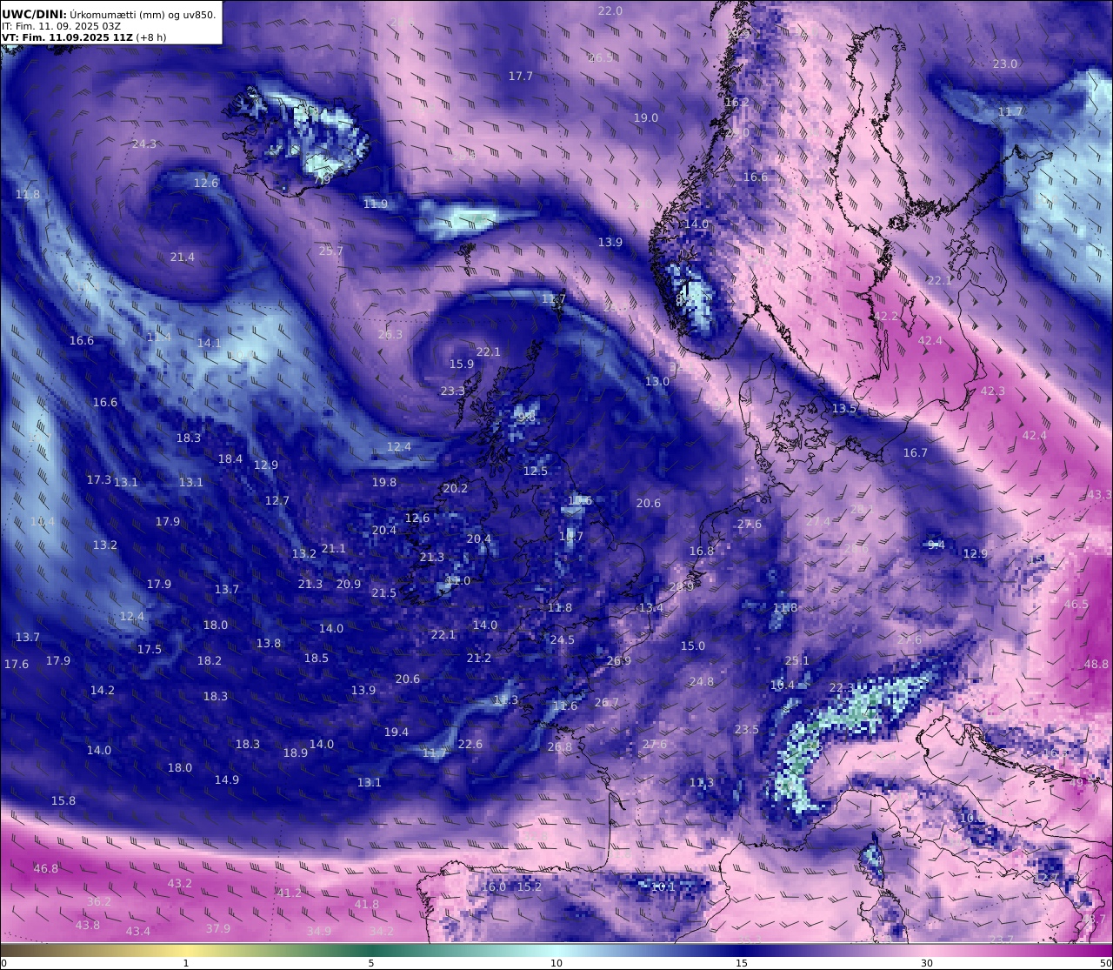Click the color scale label '1'
This screenshot has width=1113, height=970.
pyautogui.click(x=186, y=963)
